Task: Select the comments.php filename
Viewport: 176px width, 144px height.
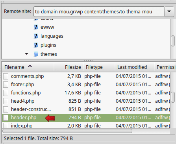Action: pyautogui.click(x=27, y=76)
